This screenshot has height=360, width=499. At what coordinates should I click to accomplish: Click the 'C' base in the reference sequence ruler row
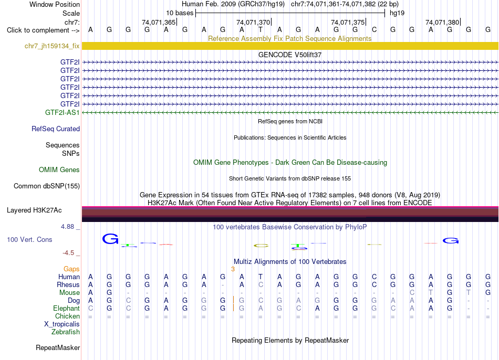pyautogui.click(x=374, y=29)
